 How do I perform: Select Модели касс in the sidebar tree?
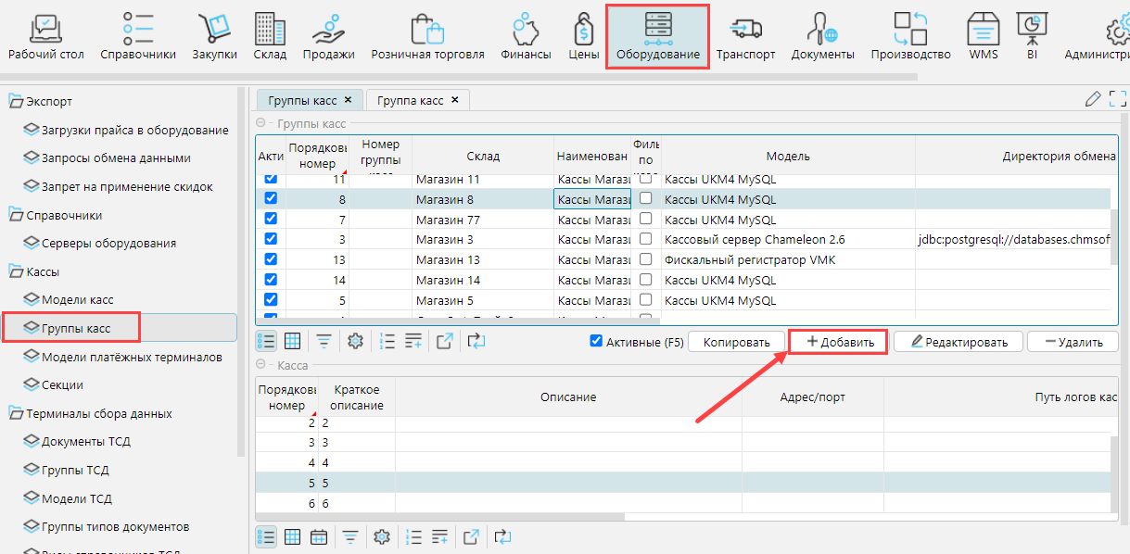pyautogui.click(x=77, y=299)
